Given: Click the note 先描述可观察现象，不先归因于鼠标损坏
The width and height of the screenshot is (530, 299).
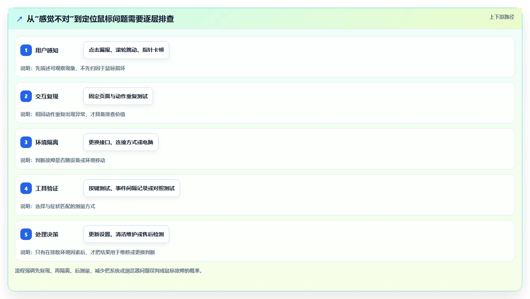Looking at the screenshot, I should coord(80,68).
